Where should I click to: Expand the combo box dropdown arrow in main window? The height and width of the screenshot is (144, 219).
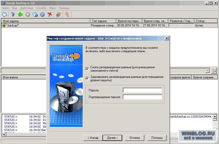(x=207, y=71)
